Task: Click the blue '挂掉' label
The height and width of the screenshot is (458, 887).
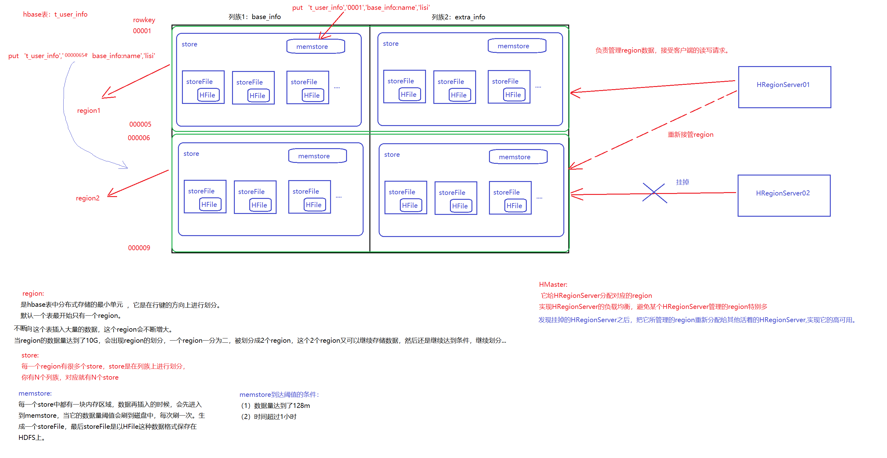Action: (x=683, y=182)
